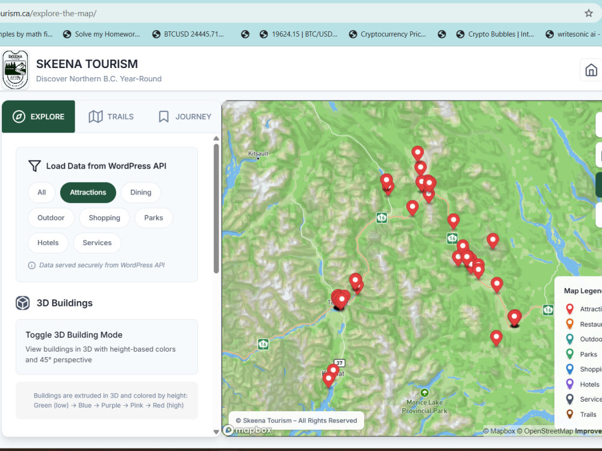Click Attractions red pin in legend
The width and height of the screenshot is (602, 451).
pos(569,309)
